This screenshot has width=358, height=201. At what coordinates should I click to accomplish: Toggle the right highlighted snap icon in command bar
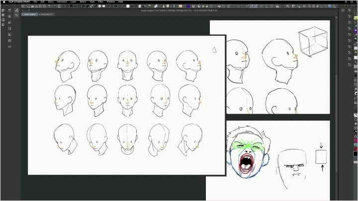coord(256,6)
